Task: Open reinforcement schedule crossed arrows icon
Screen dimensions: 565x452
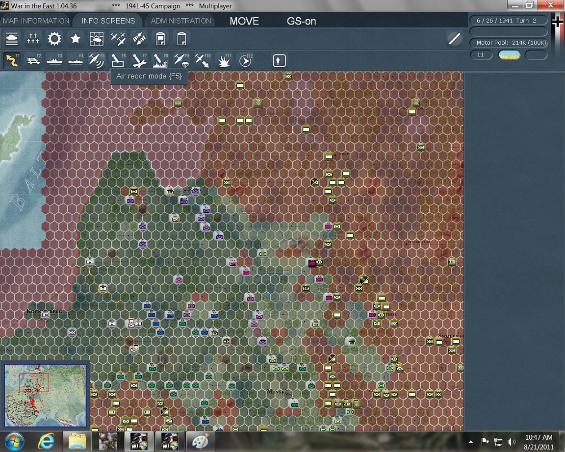Action: [x=139, y=39]
